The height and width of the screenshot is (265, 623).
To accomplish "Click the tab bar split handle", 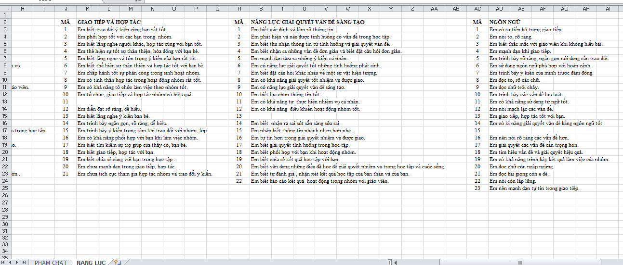I will (390, 262).
